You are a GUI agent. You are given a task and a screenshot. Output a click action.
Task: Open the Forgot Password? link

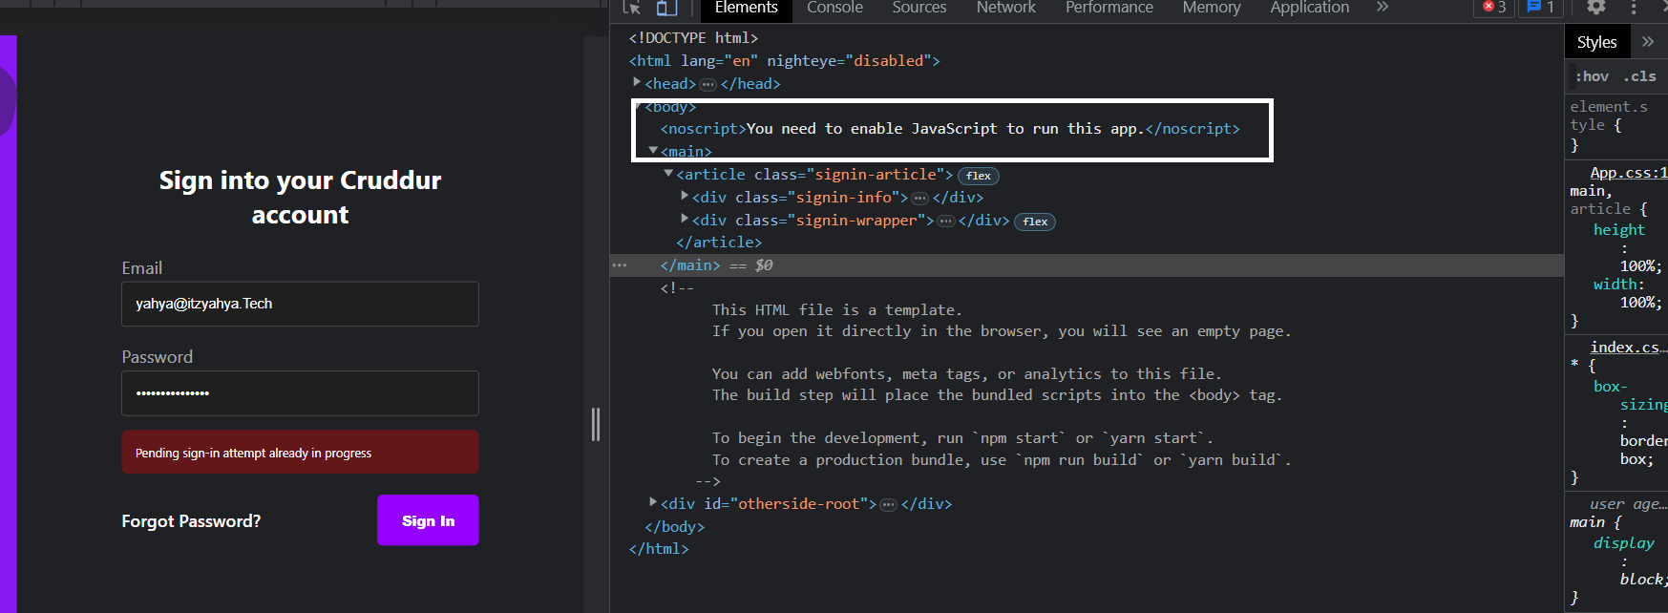pos(191,521)
